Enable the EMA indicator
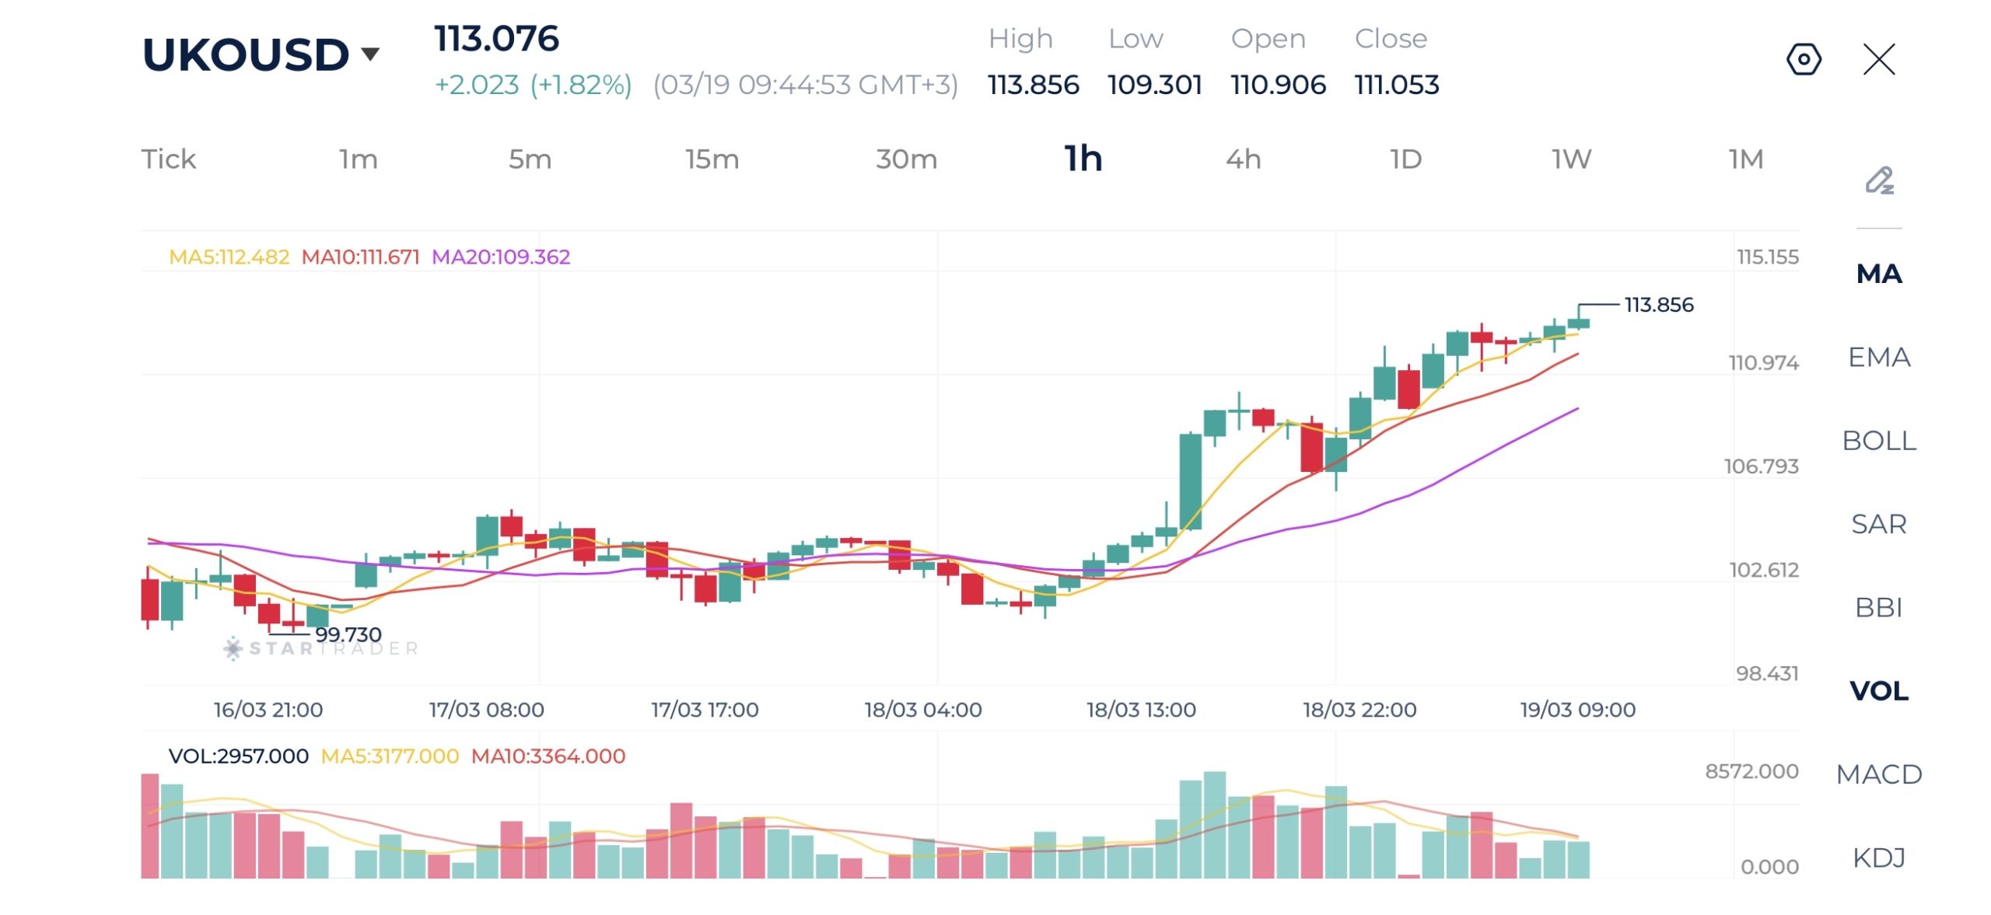Screen dimensions: 1991x915 click(1878, 358)
